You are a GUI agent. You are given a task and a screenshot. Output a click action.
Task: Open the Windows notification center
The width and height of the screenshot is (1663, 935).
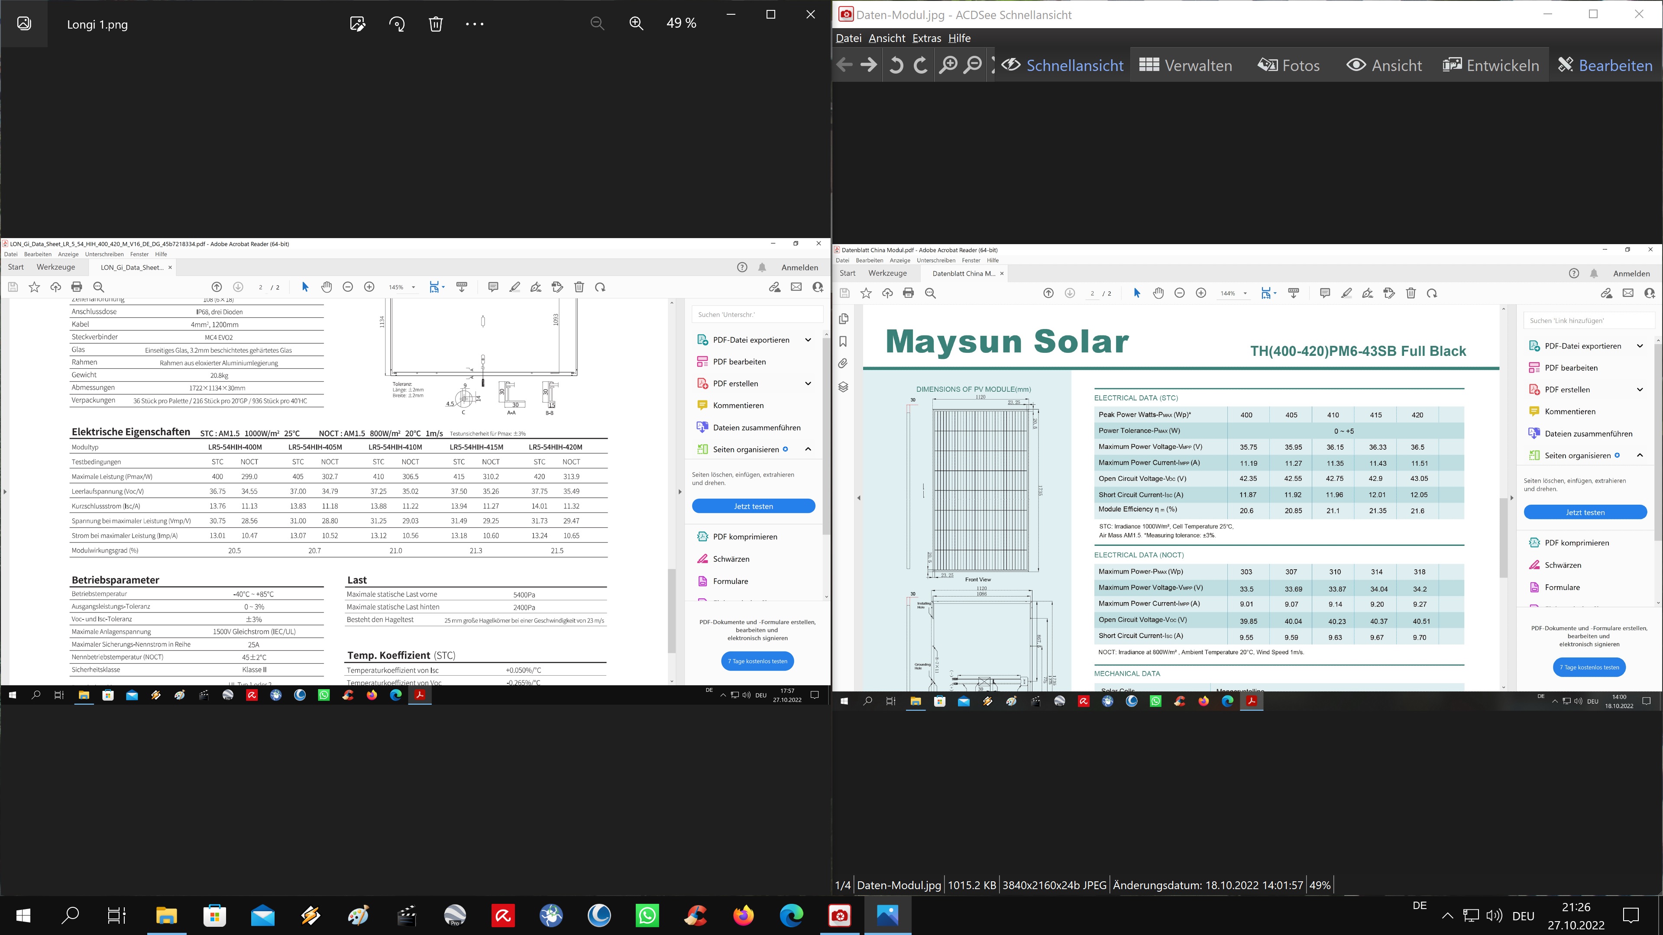1631,915
